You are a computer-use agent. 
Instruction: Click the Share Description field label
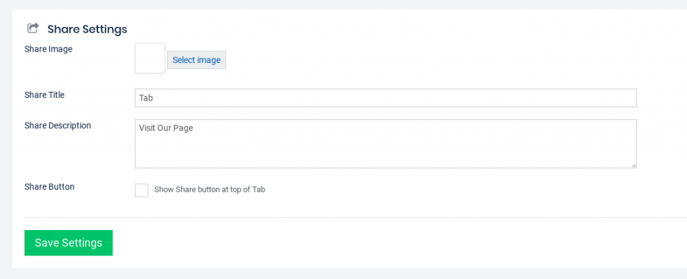click(x=58, y=125)
